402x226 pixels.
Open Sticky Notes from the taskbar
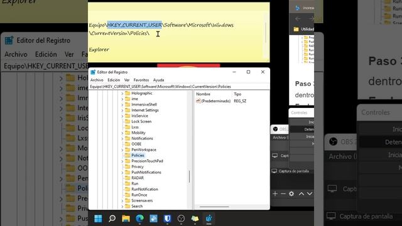pos(195,218)
